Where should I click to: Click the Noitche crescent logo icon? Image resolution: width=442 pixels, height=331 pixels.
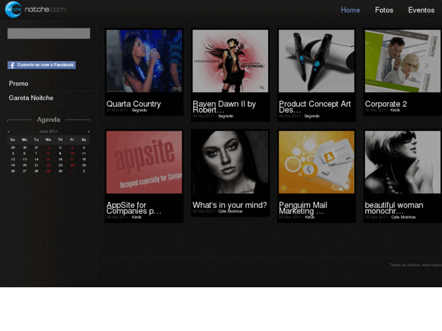[x=13, y=9]
